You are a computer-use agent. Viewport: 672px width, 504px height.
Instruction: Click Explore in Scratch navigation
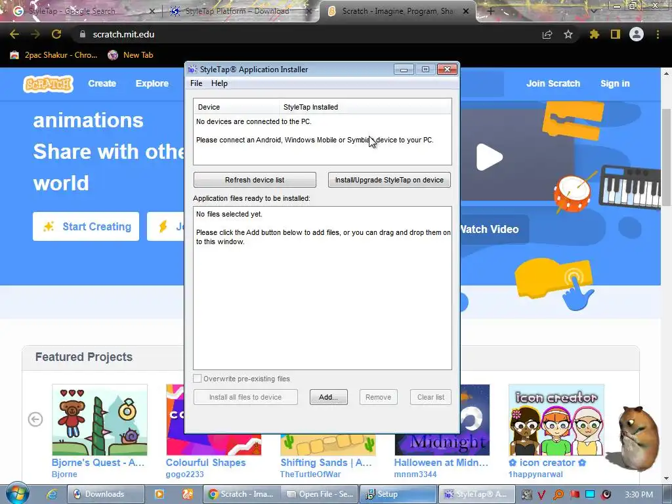152,83
